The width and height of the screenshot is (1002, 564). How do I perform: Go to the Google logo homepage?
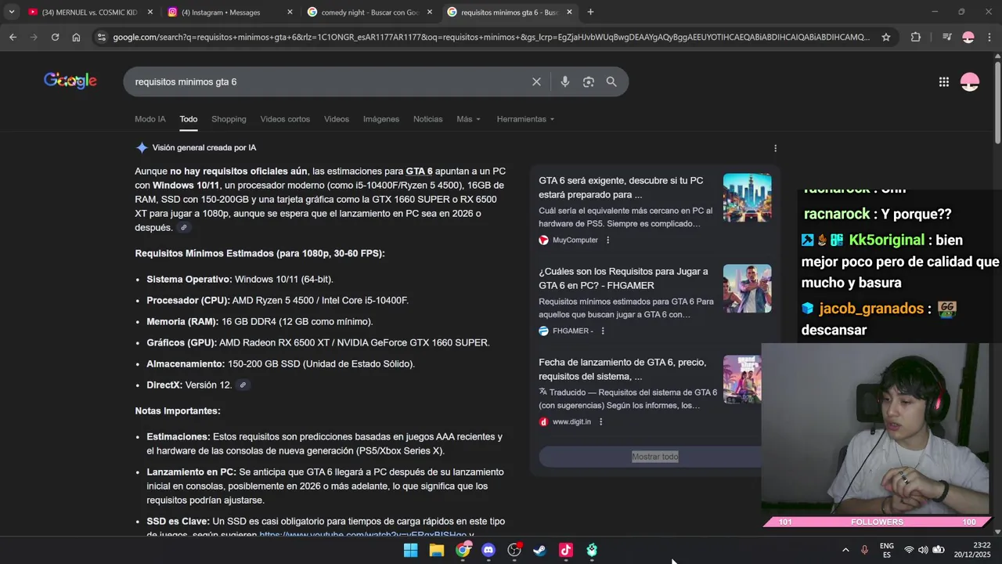(x=70, y=81)
